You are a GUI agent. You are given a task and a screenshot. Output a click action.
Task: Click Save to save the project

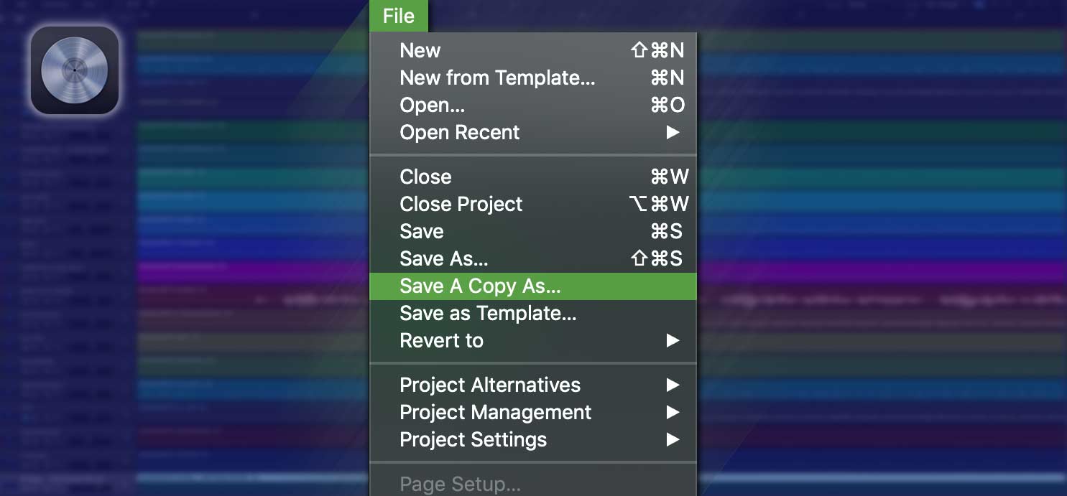421,231
